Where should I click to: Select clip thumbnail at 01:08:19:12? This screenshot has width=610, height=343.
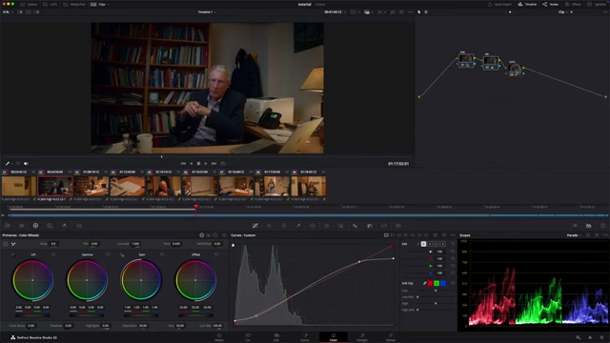tap(91, 186)
